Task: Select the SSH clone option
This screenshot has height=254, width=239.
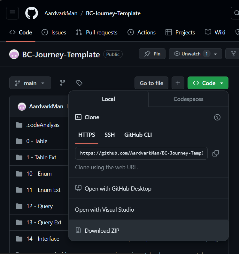Action: click(110, 135)
